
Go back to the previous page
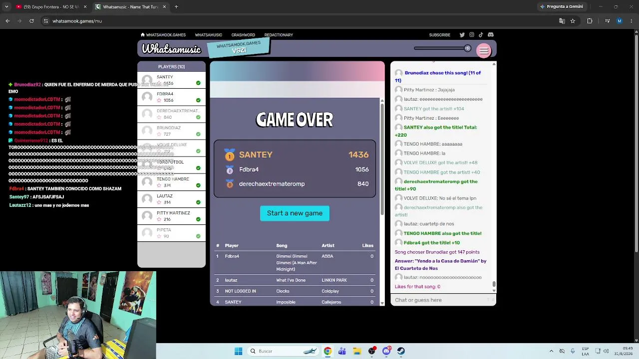click(7, 21)
